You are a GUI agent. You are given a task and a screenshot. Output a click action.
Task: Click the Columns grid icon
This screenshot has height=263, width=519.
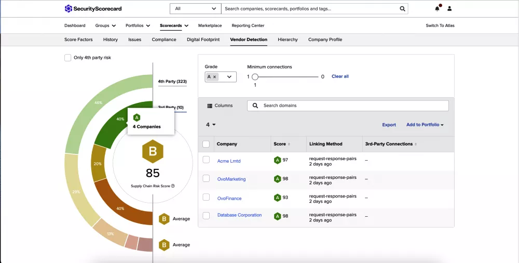coord(210,106)
